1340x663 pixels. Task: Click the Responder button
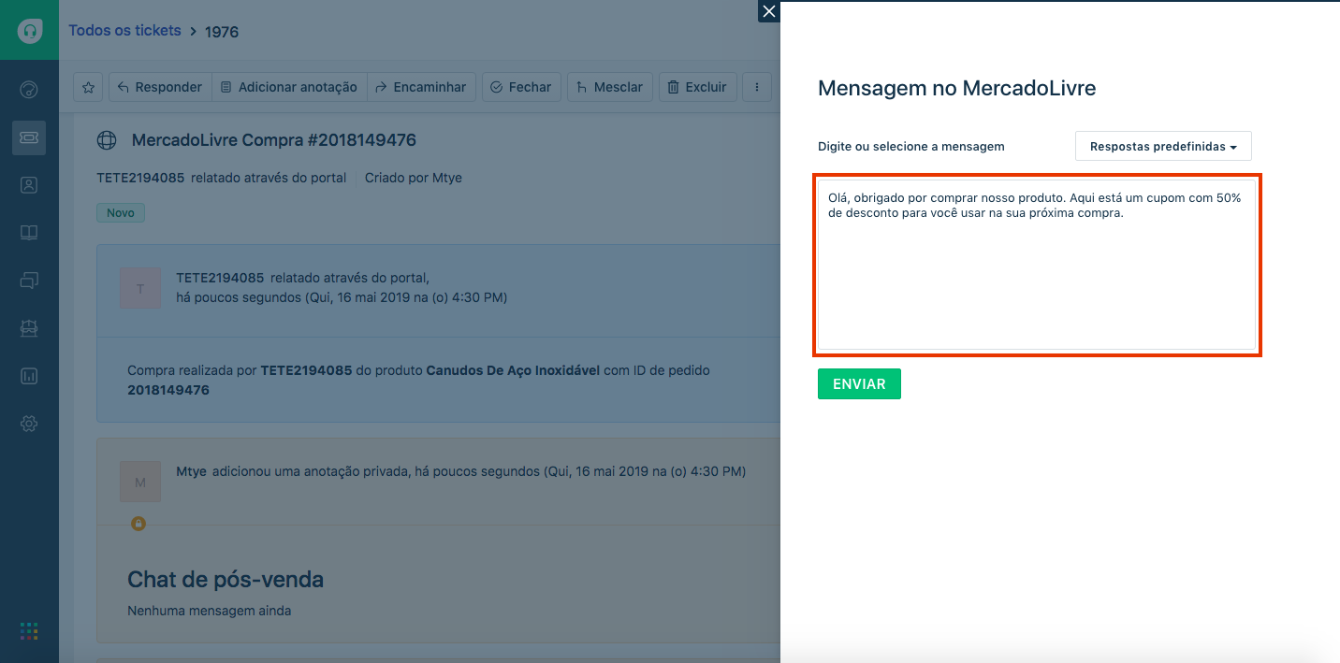tap(160, 87)
